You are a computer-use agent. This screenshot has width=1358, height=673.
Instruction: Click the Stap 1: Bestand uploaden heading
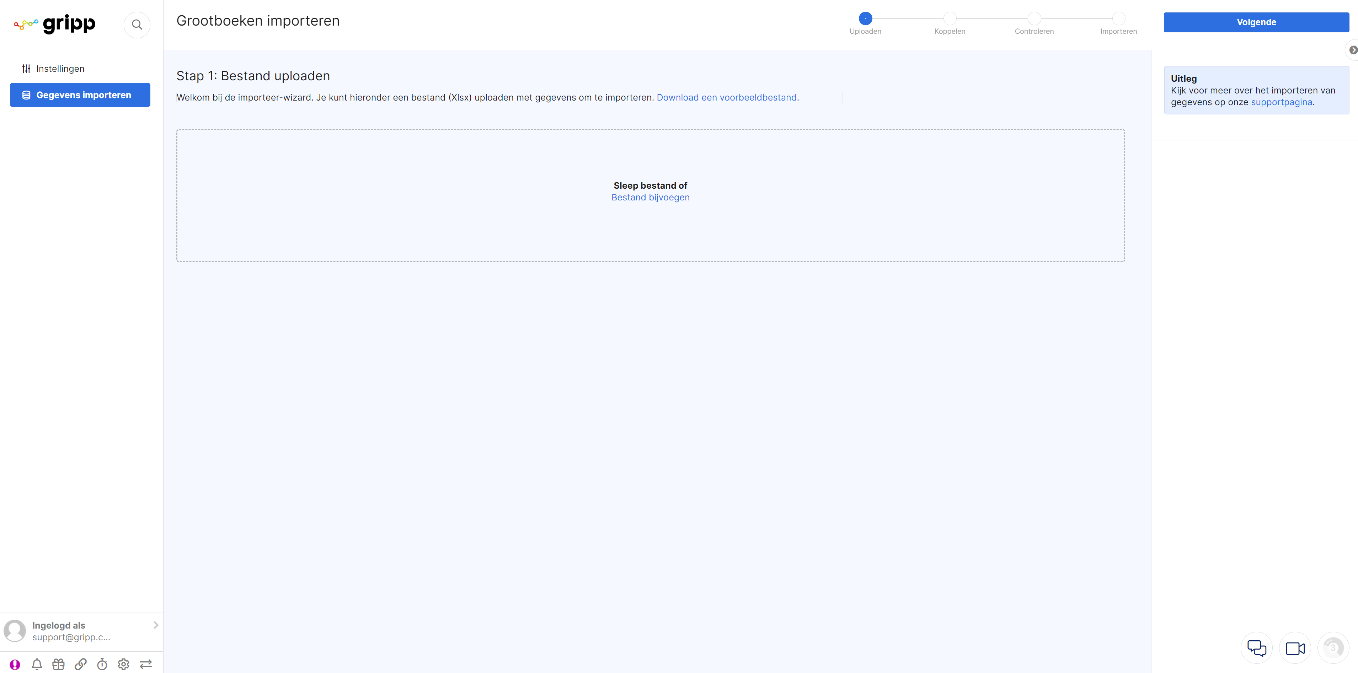click(253, 76)
